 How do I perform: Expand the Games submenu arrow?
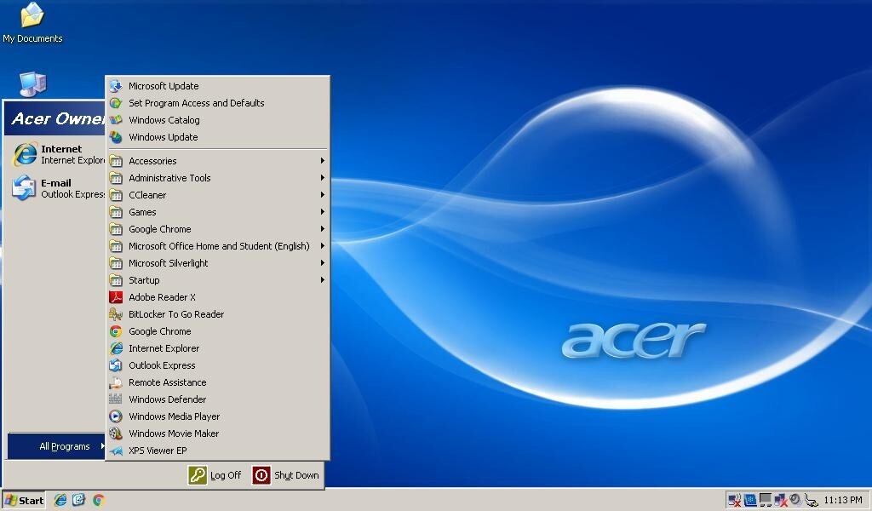point(322,212)
